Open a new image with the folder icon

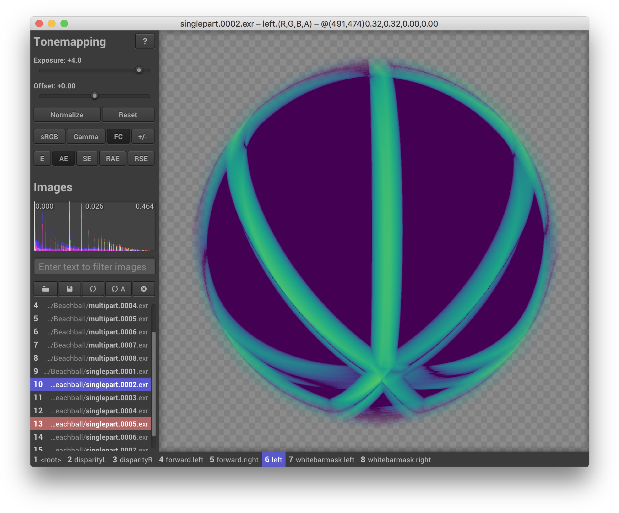[x=45, y=289]
